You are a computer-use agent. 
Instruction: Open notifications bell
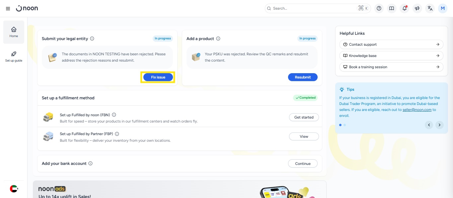405,9
